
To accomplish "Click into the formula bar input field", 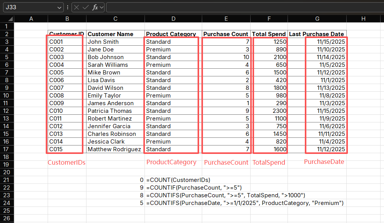I will coord(242,7).
